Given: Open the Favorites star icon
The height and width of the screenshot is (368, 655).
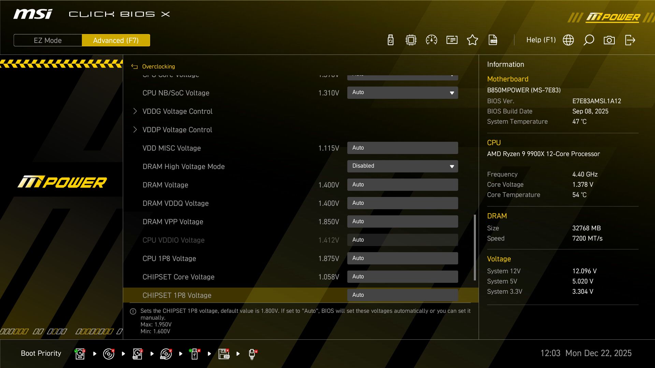Looking at the screenshot, I should point(472,40).
